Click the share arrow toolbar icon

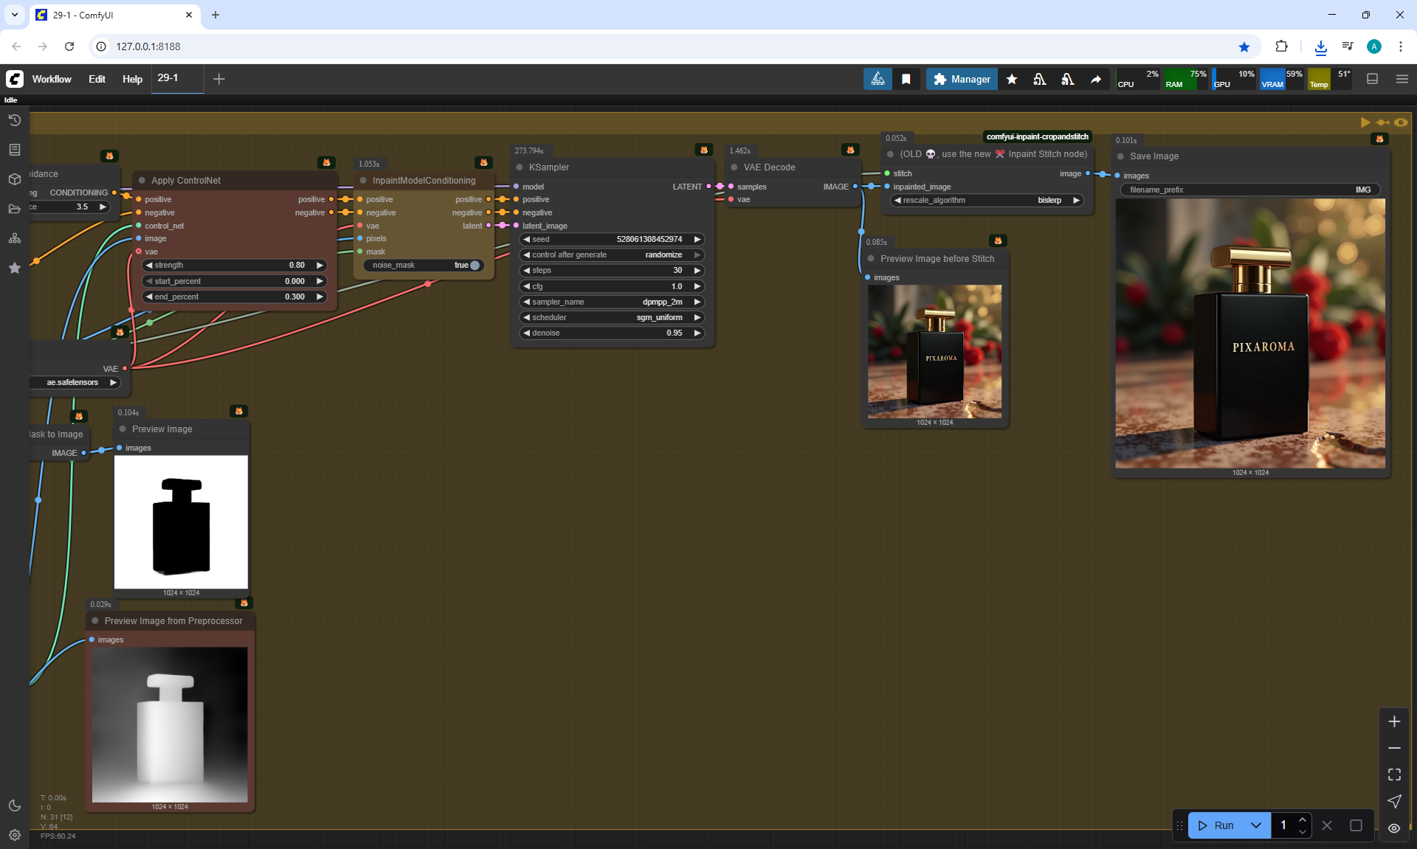click(x=1096, y=79)
